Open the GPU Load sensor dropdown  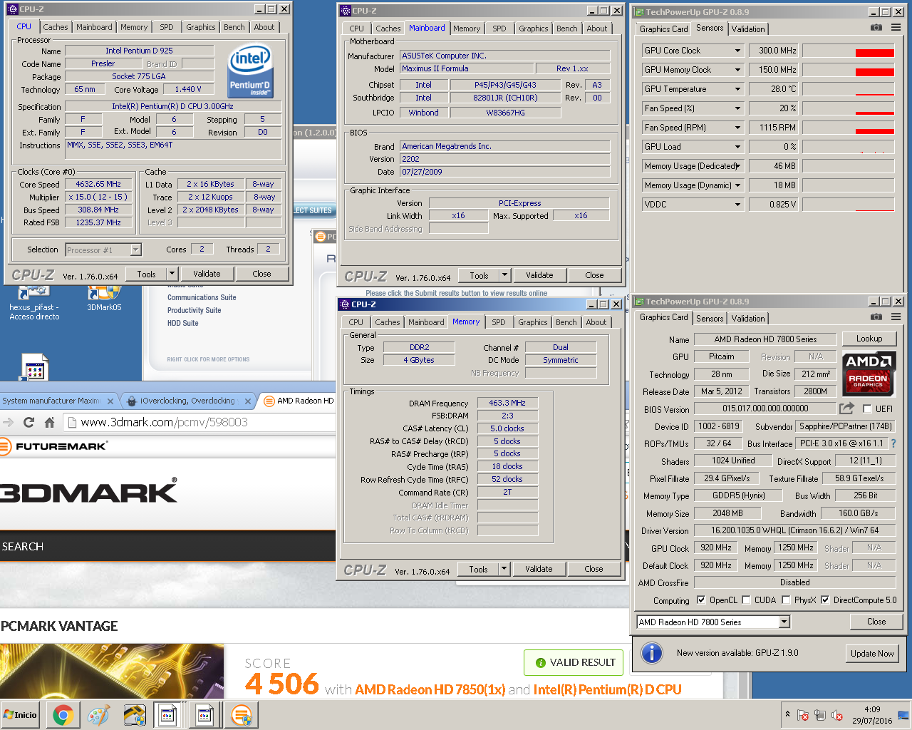coord(737,147)
